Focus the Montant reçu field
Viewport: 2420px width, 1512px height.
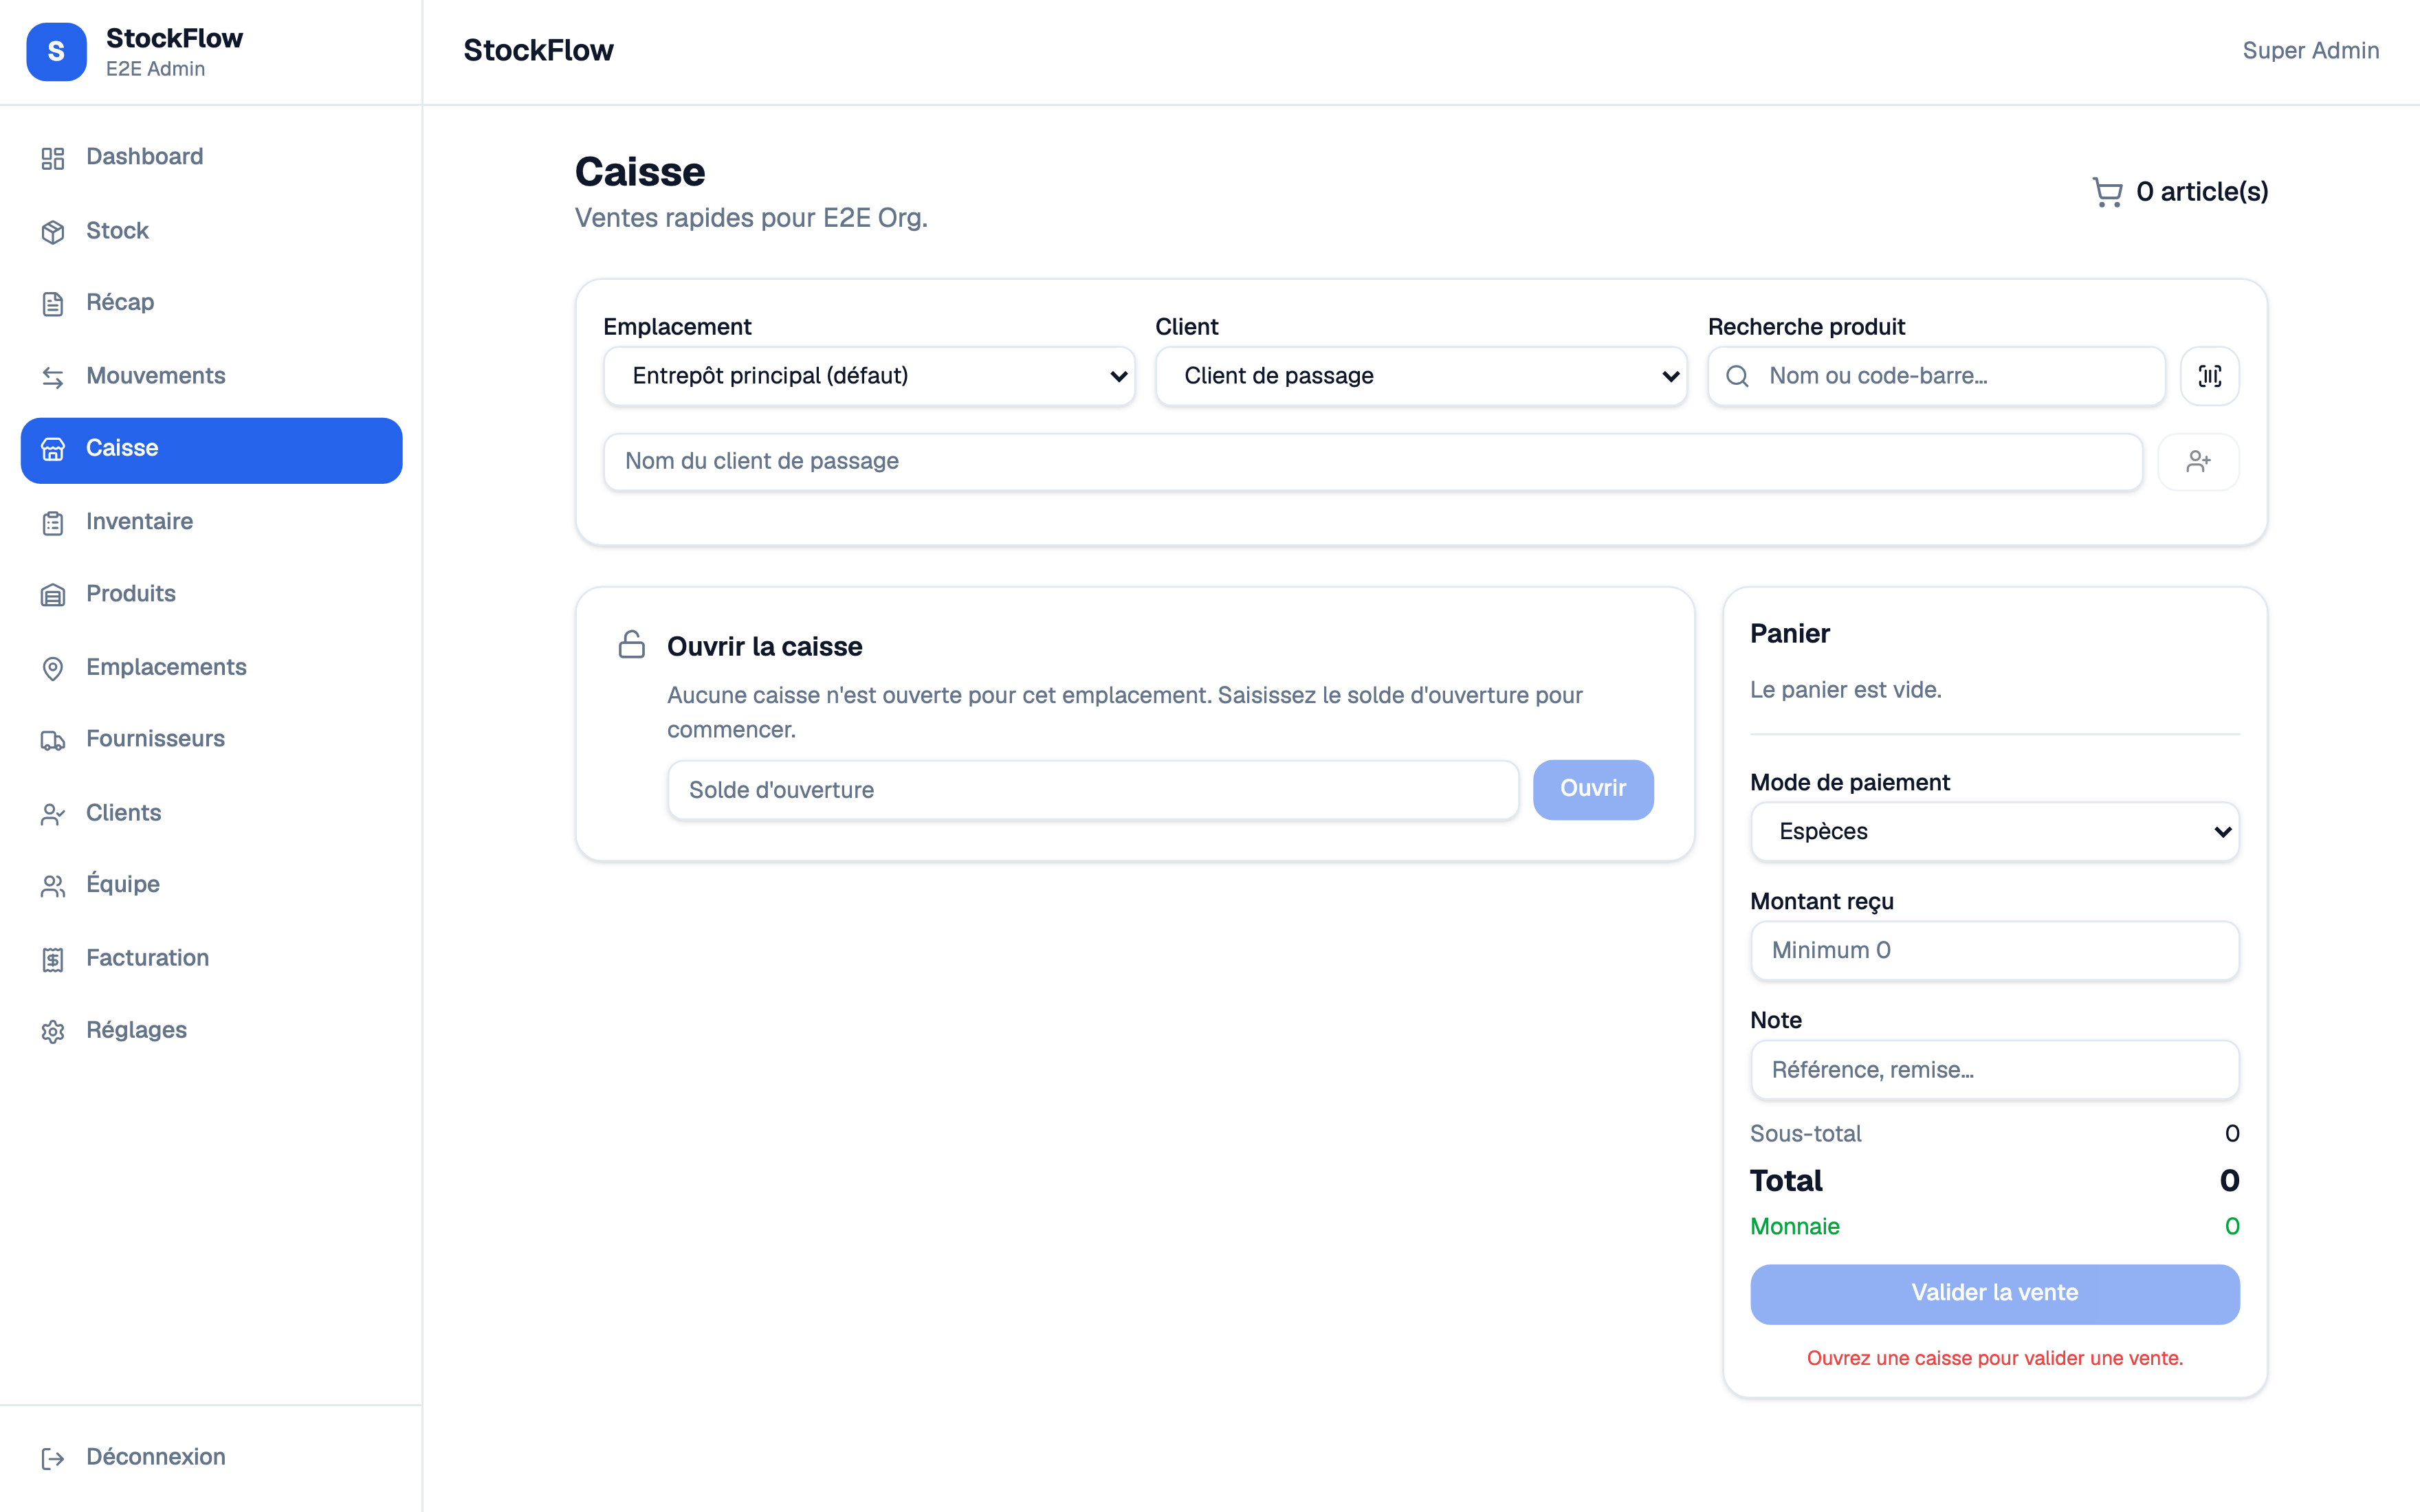[x=1995, y=950]
